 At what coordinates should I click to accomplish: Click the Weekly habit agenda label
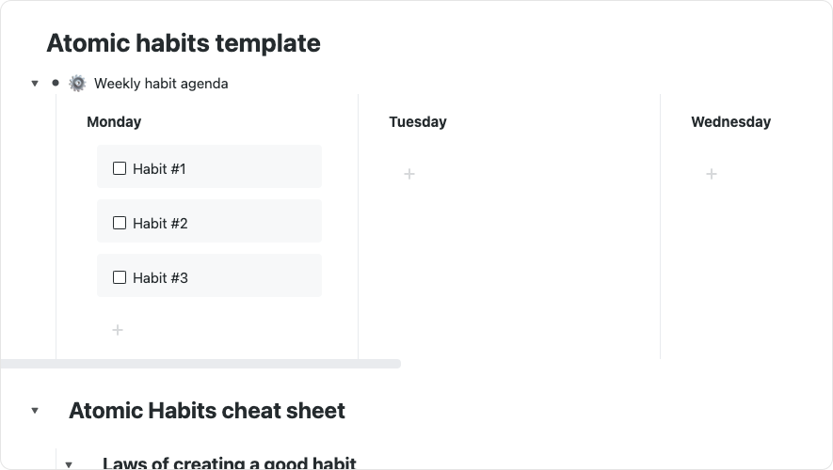click(x=161, y=84)
